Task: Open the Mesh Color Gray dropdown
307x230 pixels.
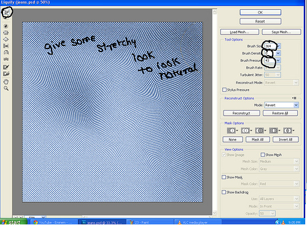Action: (x=279, y=169)
